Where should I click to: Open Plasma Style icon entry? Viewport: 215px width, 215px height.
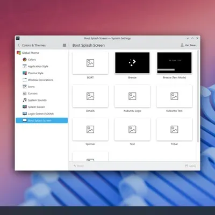(x=25, y=73)
